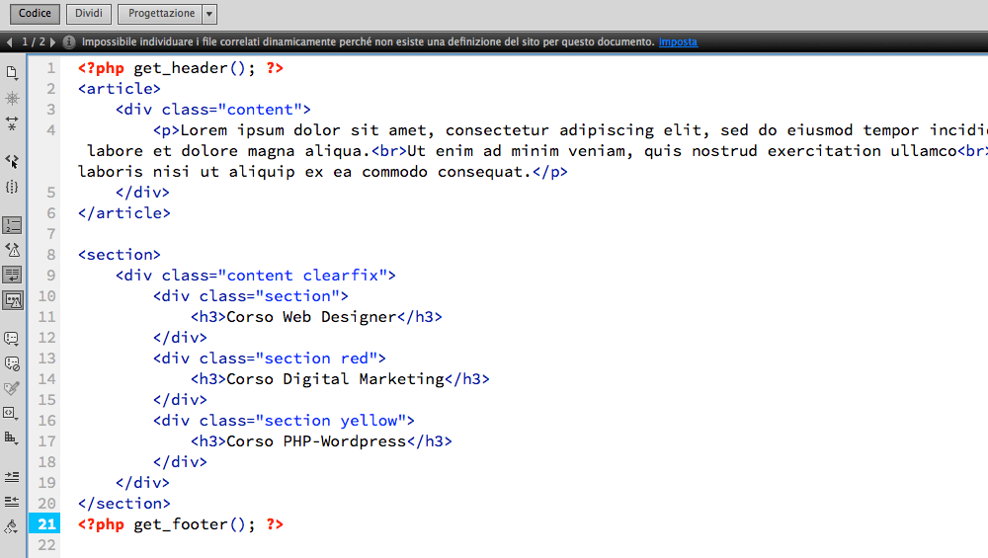988x558 pixels.
Task: Switch to Codice view
Action: point(35,13)
